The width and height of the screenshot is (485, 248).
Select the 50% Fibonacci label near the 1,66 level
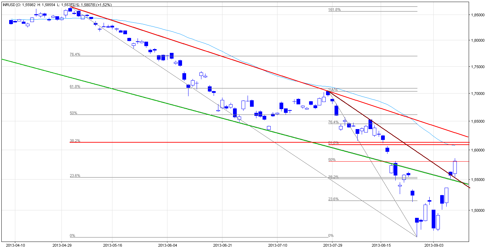click(73, 113)
